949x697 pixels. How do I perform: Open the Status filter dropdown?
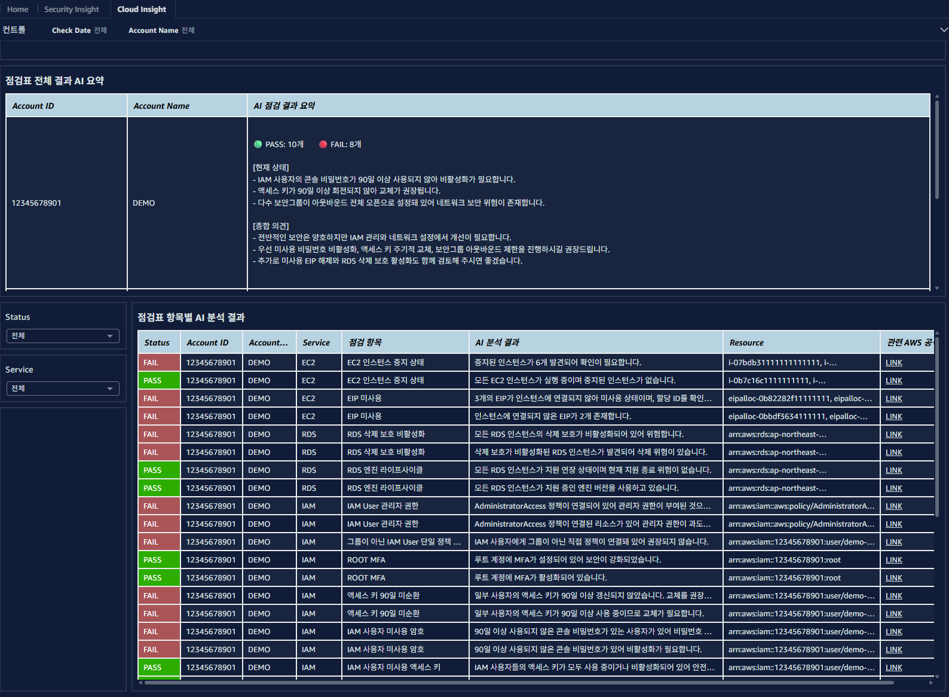(x=63, y=336)
